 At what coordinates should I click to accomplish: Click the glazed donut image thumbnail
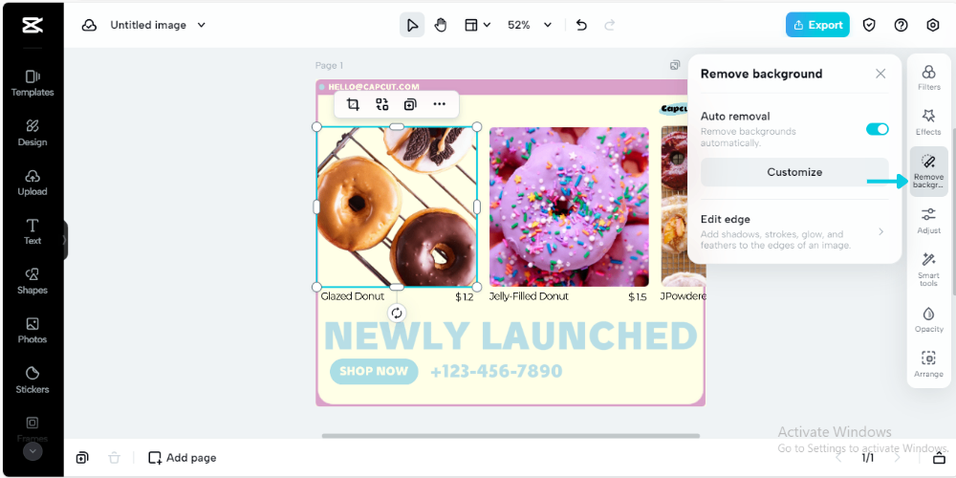(397, 206)
